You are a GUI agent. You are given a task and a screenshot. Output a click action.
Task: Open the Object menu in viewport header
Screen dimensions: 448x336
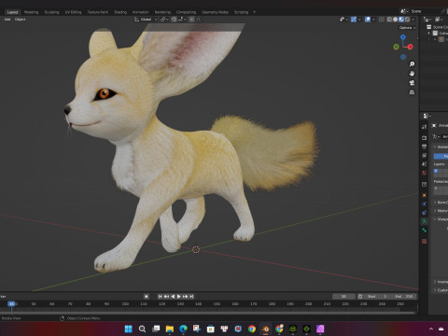click(20, 20)
